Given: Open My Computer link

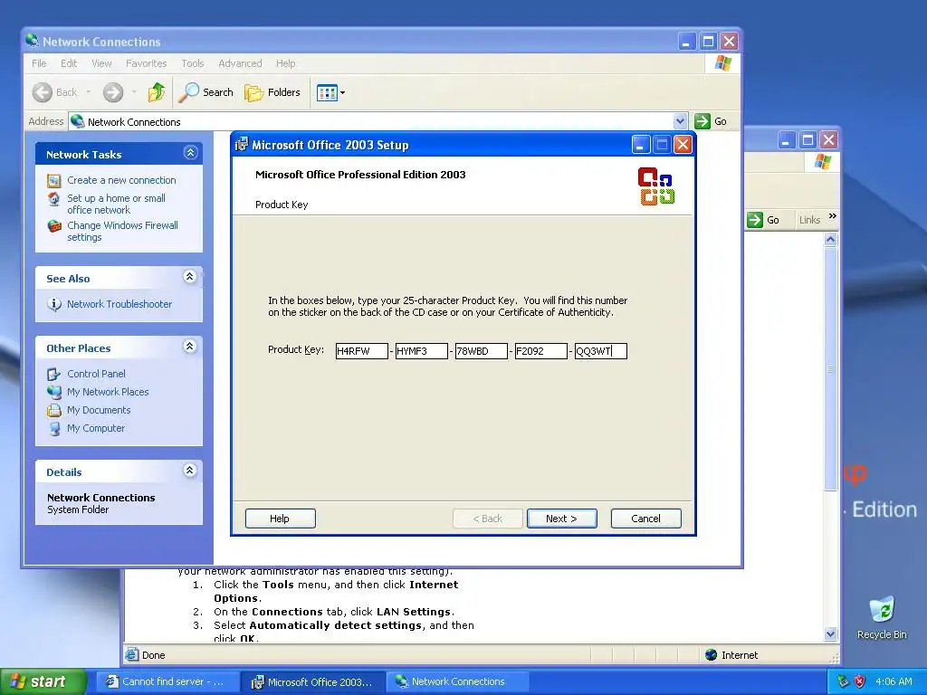Looking at the screenshot, I should (96, 428).
